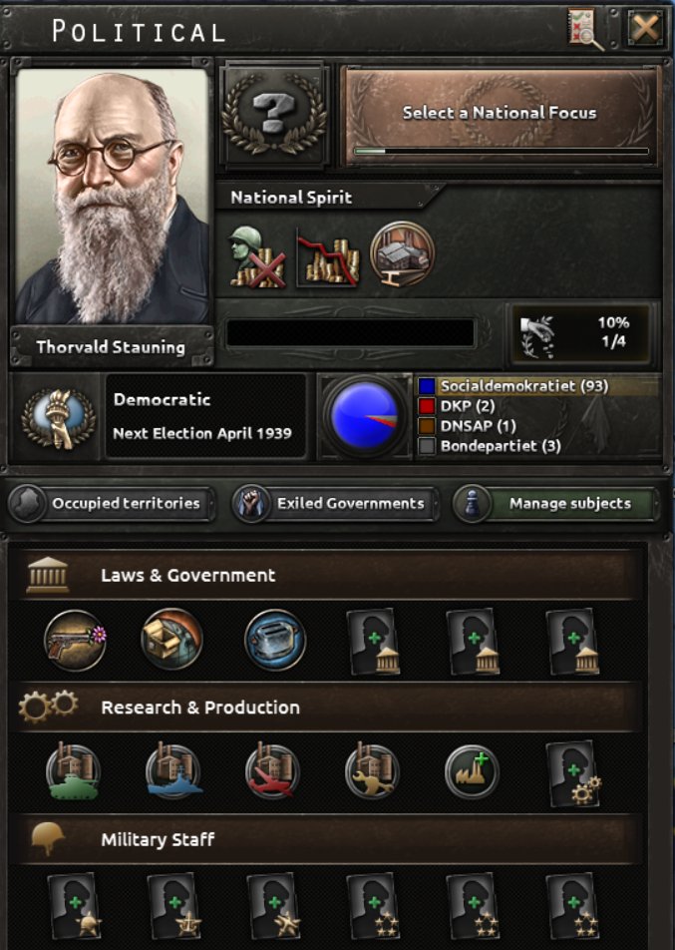Open the economy law toaster icon
The width and height of the screenshot is (675, 950).
275,640
